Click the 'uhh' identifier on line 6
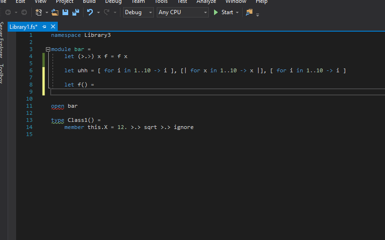Image resolution: width=385 pixels, height=240 pixels. pyautogui.click(x=82, y=70)
